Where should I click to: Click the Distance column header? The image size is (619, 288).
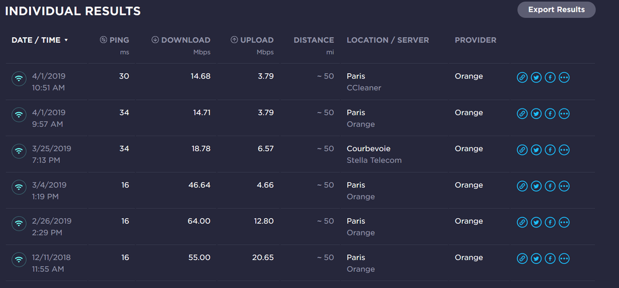(314, 40)
